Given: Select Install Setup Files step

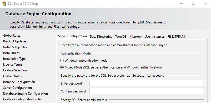Looking at the screenshot, I should (15, 47).
